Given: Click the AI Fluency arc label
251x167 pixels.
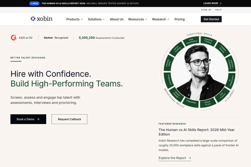Looking at the screenshot, I should click(230, 96).
